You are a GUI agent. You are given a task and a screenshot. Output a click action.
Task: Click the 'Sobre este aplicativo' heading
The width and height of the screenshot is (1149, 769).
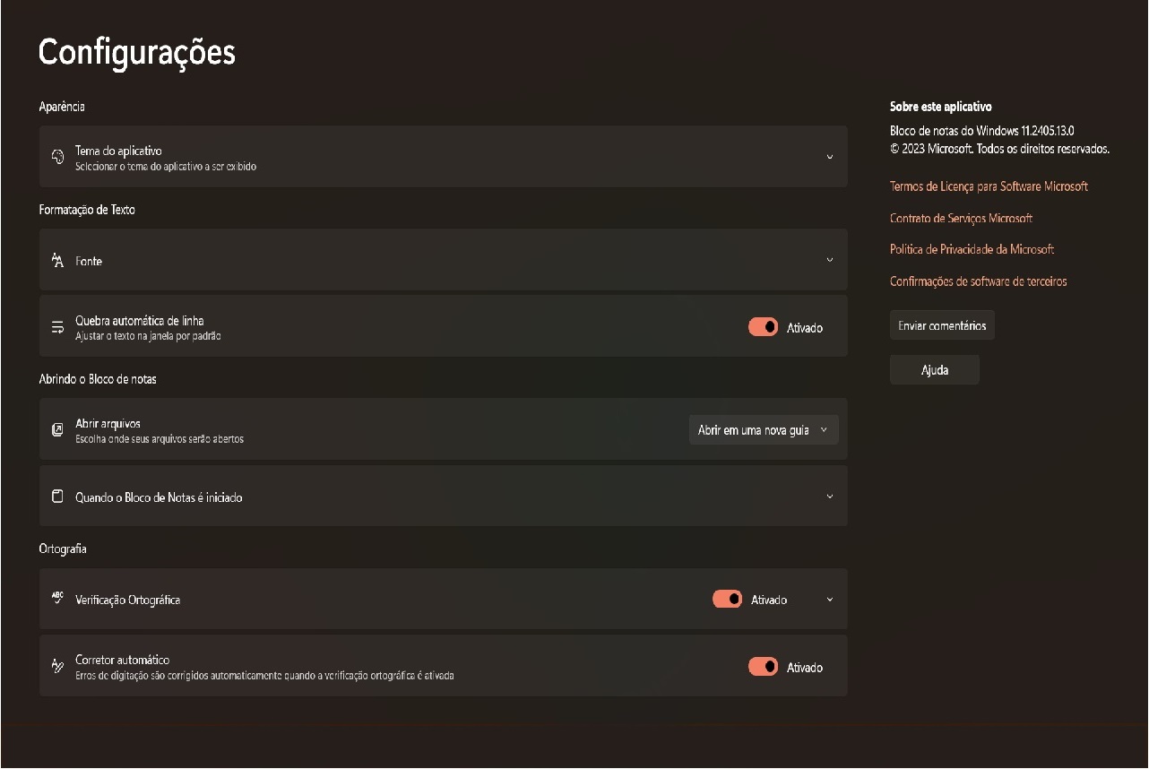pyautogui.click(x=941, y=107)
